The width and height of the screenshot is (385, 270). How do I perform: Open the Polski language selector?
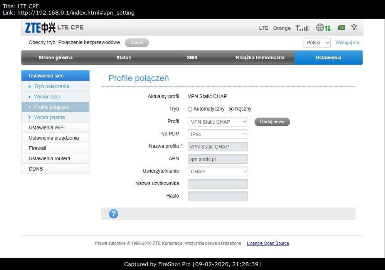coord(317,43)
